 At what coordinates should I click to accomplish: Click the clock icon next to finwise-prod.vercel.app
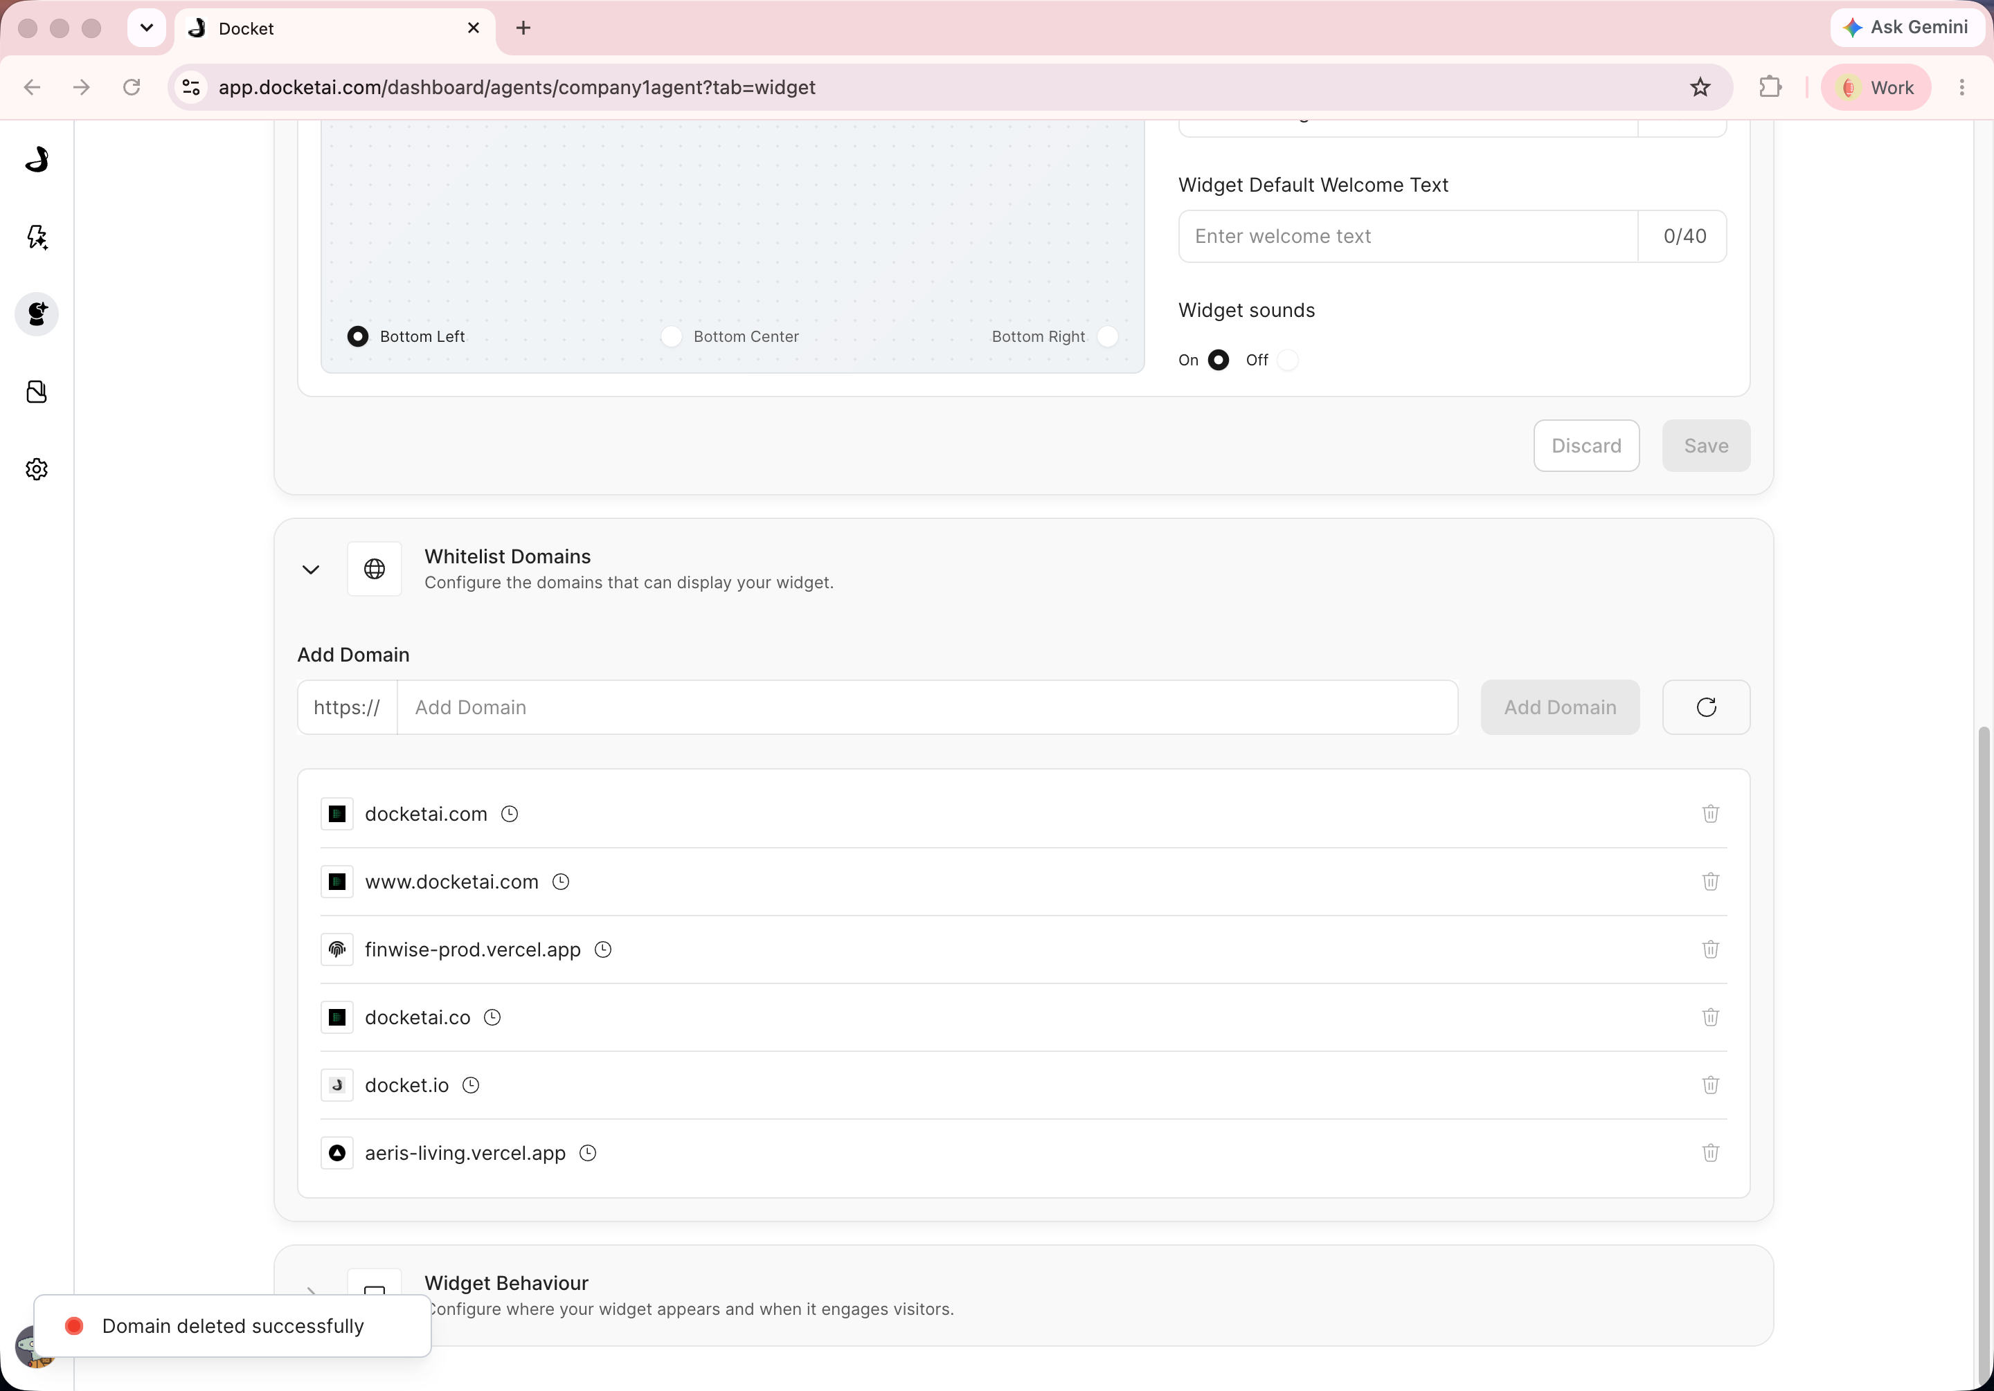[603, 949]
